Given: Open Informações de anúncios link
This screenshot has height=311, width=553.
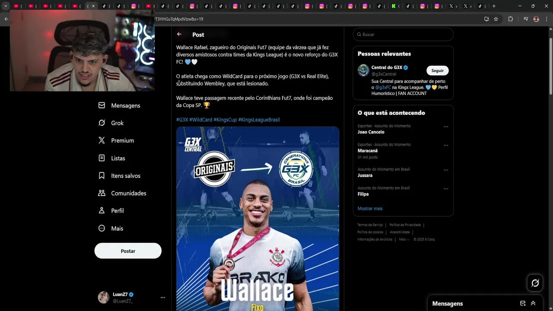Looking at the screenshot, I should click(375, 239).
